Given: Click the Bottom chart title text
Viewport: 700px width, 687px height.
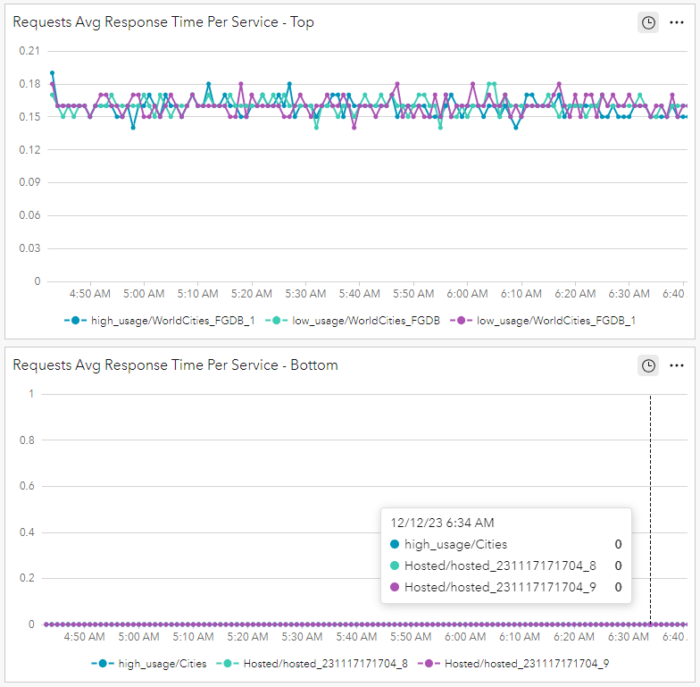Looking at the screenshot, I should click(x=175, y=365).
